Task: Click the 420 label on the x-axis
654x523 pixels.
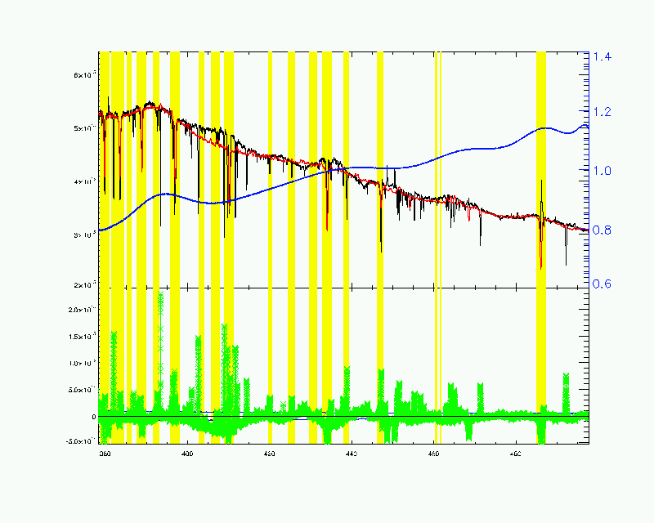Action: [270, 454]
